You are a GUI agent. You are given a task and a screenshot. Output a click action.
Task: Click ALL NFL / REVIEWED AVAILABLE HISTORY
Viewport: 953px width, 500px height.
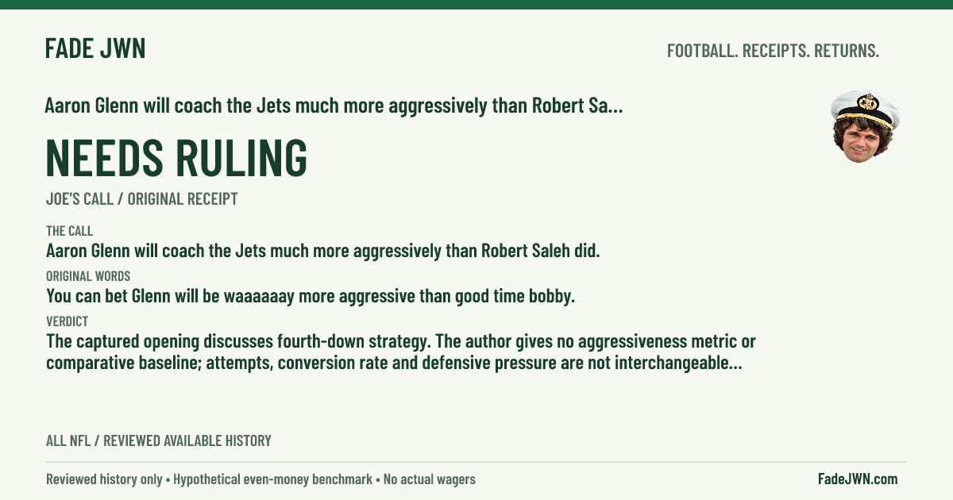[159, 440]
